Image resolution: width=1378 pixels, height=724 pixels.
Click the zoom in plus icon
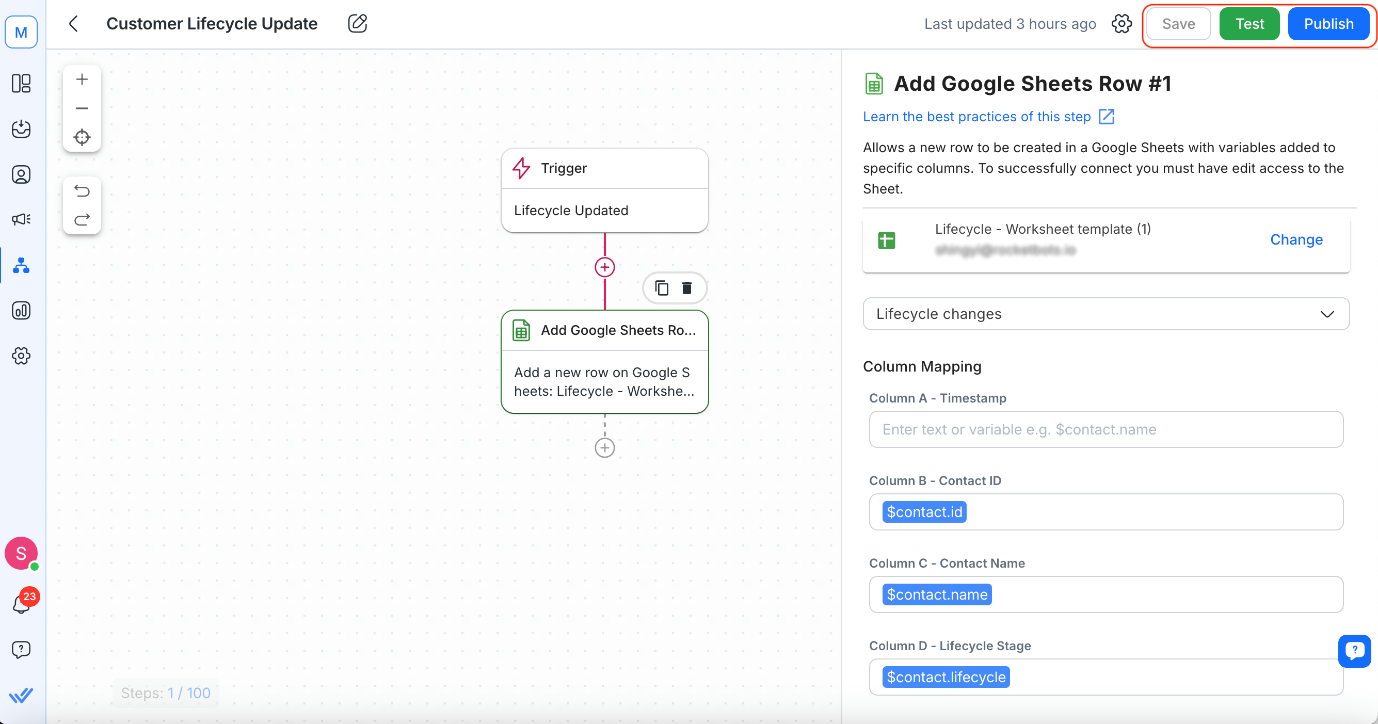[82, 79]
